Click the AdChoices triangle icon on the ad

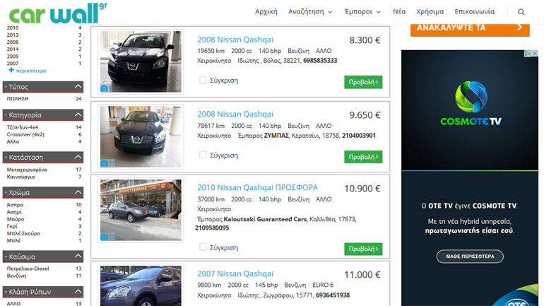coord(527,54)
